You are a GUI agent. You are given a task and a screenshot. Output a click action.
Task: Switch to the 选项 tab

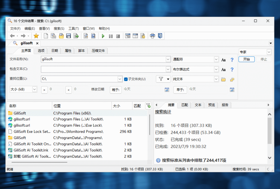point(41,51)
